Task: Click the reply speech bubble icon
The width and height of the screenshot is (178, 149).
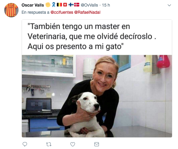Action: pos(25,144)
